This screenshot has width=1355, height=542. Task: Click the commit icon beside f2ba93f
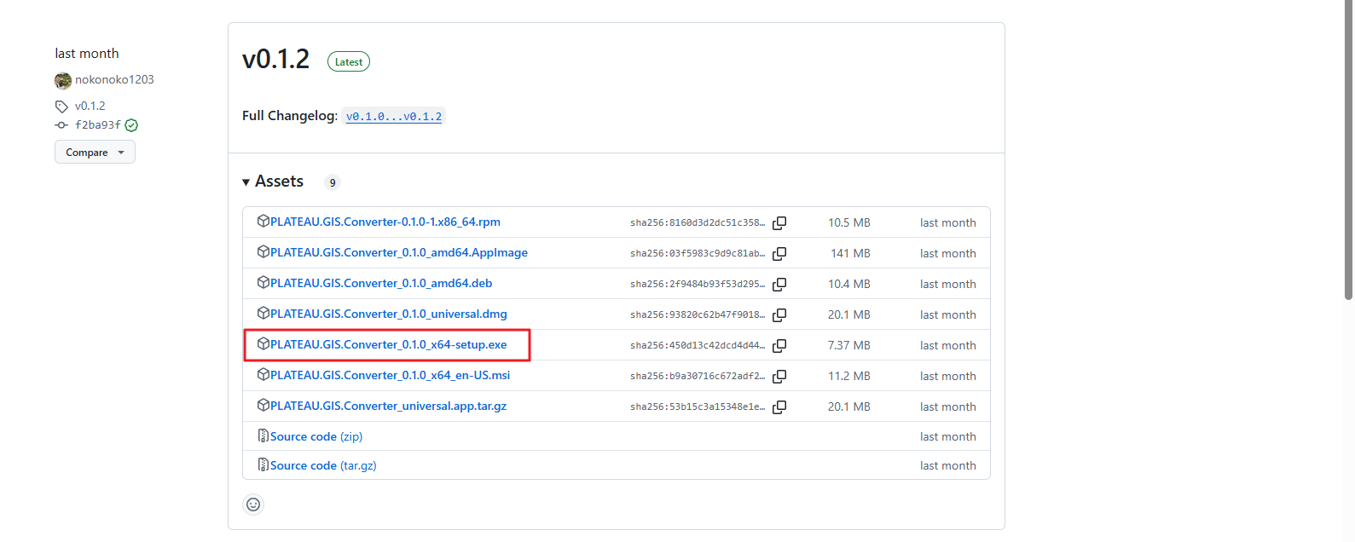tap(61, 125)
